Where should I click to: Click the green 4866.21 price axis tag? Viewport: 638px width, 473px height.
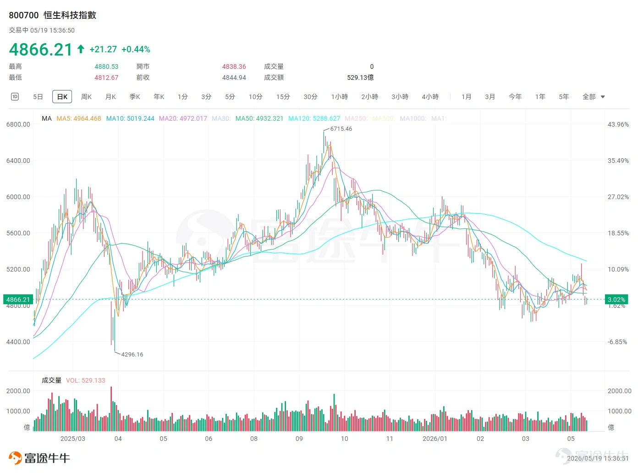coord(18,300)
